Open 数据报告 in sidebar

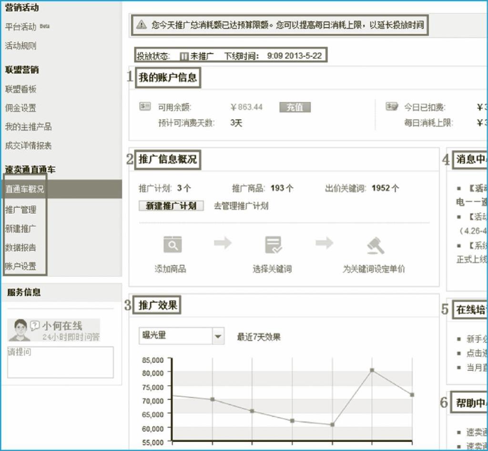20,247
